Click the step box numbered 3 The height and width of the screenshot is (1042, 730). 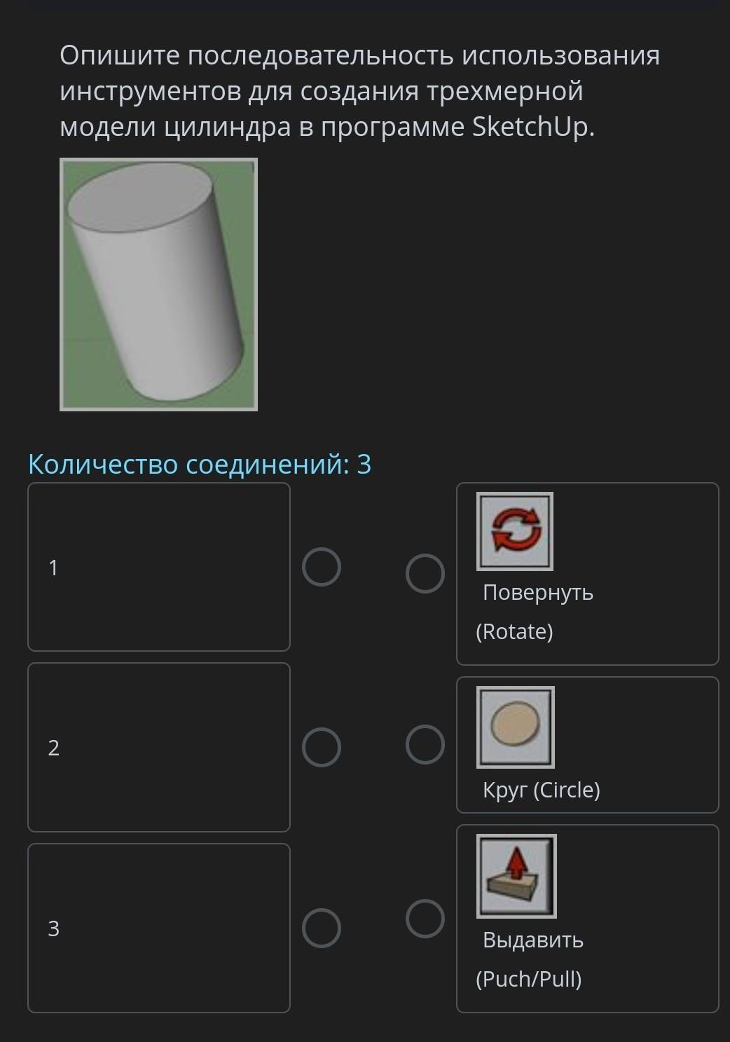[159, 928]
